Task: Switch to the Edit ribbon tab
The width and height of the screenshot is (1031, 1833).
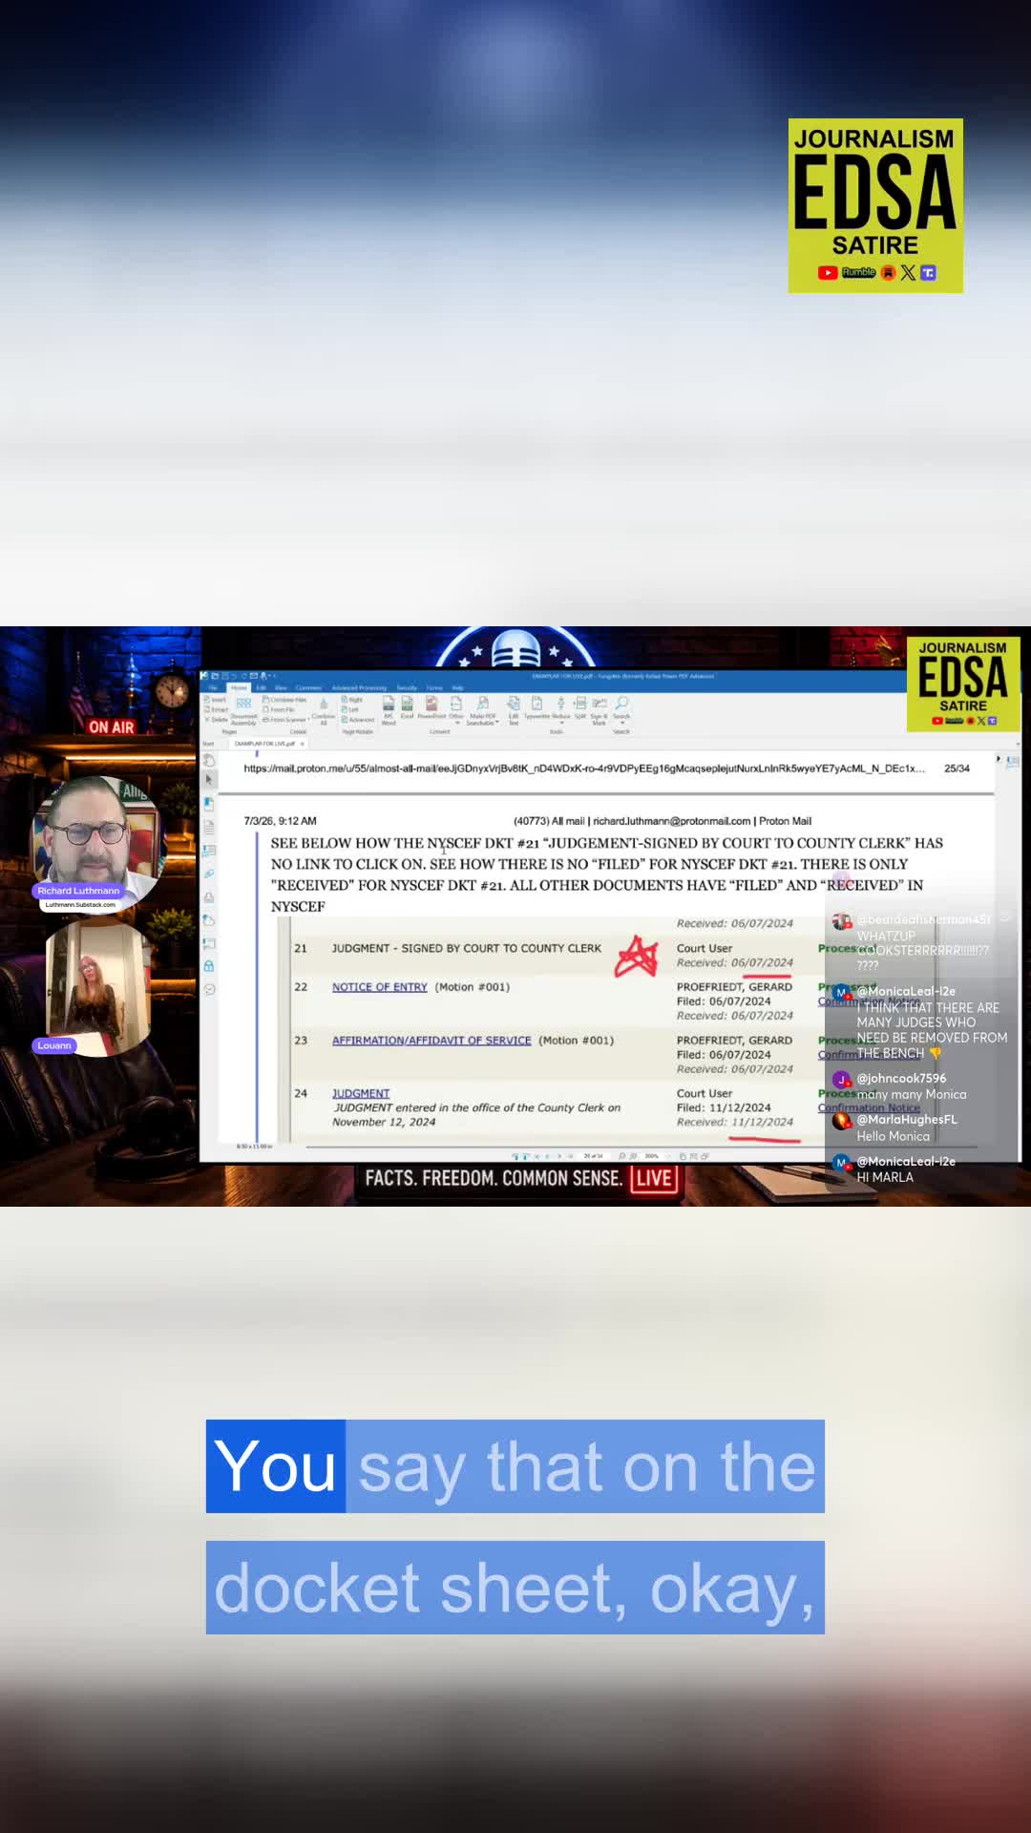Action: tap(261, 687)
